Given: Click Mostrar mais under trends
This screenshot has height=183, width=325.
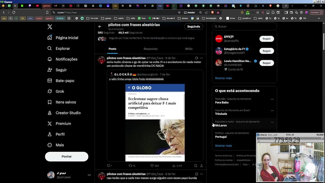Looking at the screenshot, I should (223, 146).
